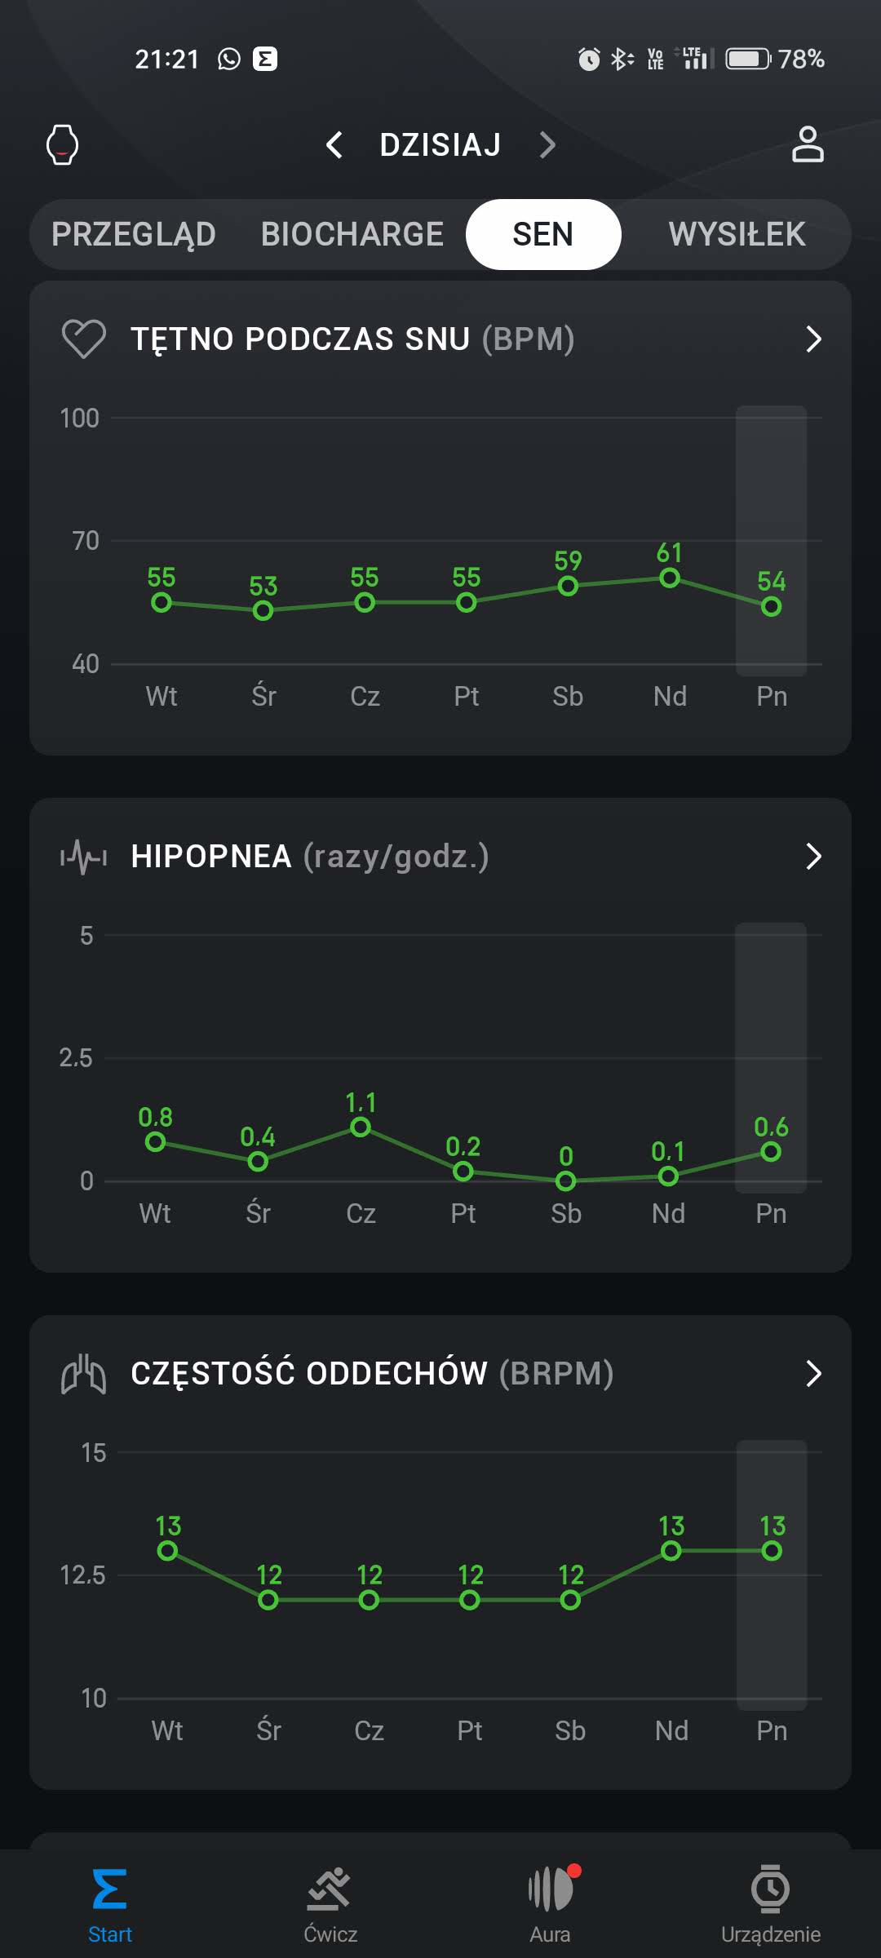Switch to the Biocharge tab
The width and height of the screenshot is (881, 1958).
pos(352,234)
